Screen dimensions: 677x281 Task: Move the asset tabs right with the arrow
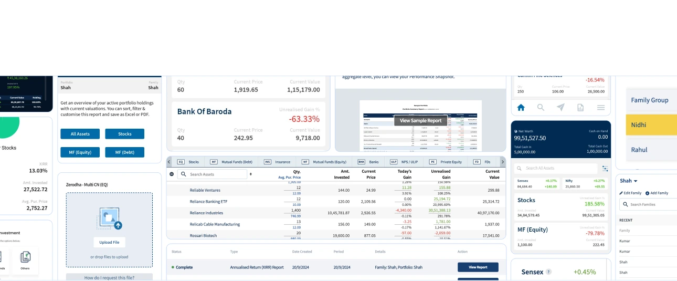tap(503, 162)
